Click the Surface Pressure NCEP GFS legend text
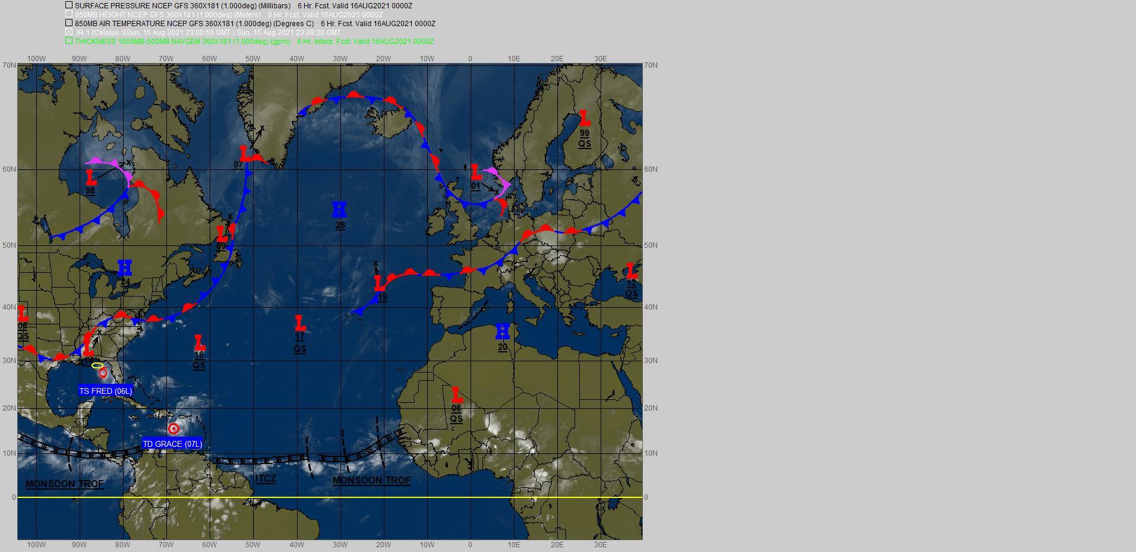The height and width of the screenshot is (552, 1136). (x=182, y=5)
